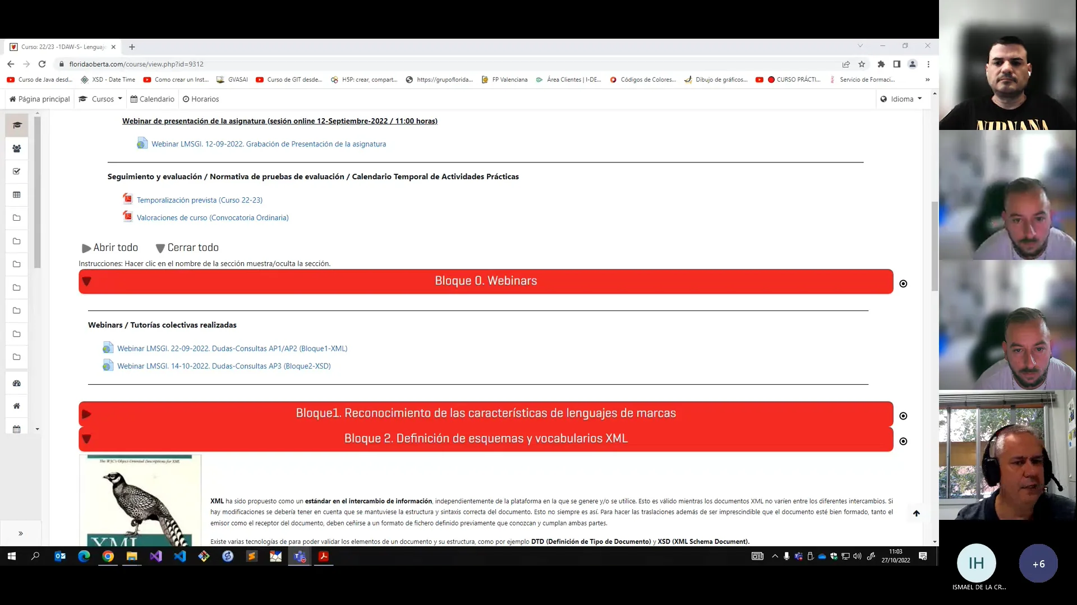This screenshot has height=605, width=1077.
Task: Select the home icon in the sidebar
Action: coord(16,406)
